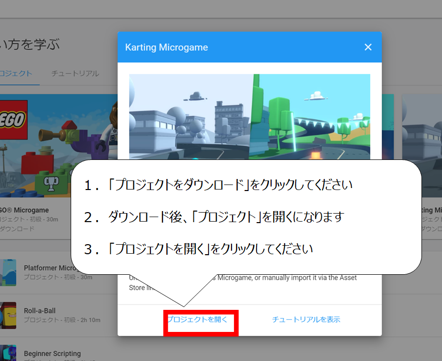442x361 pixels.
Task: Select the プロジェクト tab
Action: tap(16, 74)
